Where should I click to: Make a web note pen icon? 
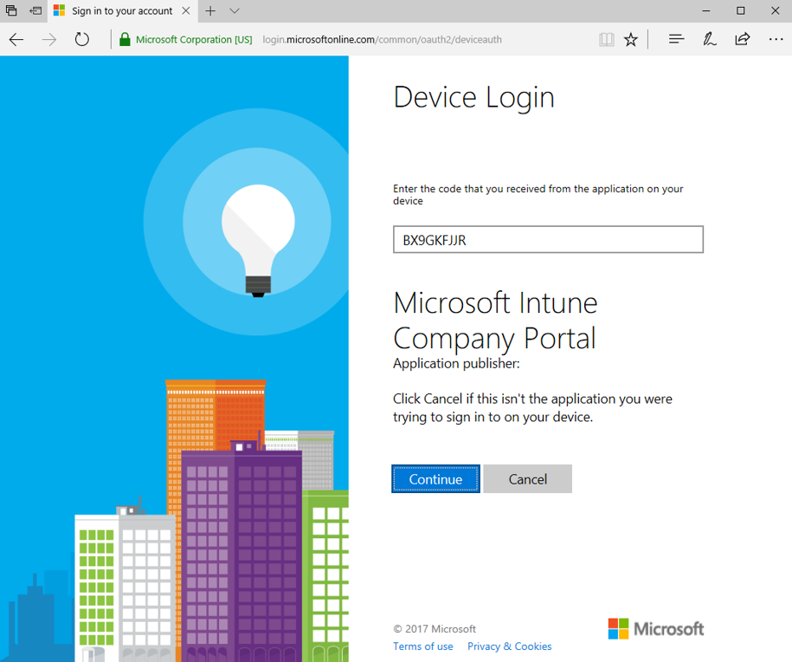[709, 39]
